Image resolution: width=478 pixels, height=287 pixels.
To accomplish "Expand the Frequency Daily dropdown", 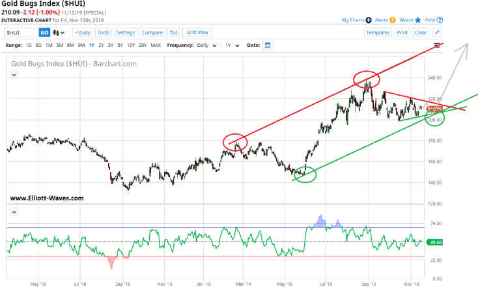I will pyautogui.click(x=207, y=45).
